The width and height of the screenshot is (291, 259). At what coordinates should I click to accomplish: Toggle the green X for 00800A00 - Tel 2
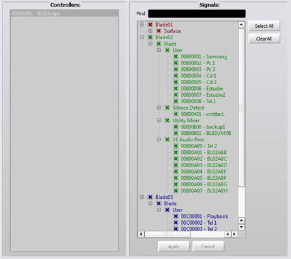[x=176, y=146]
